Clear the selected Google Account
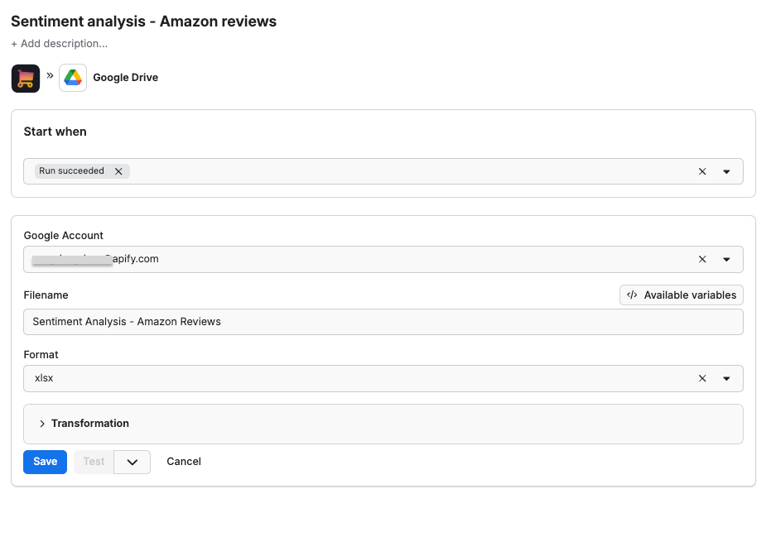Image resolution: width=771 pixels, height=537 pixels. pyautogui.click(x=702, y=259)
